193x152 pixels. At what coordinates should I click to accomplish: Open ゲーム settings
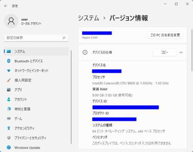coord(36,119)
